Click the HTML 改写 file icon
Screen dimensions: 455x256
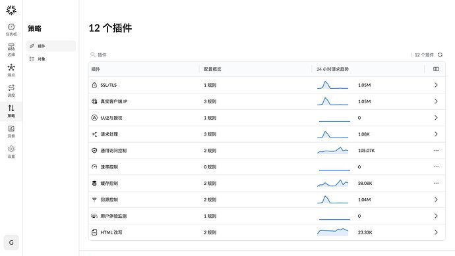[94, 232]
